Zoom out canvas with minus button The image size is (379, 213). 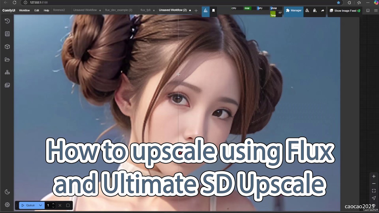374,184
